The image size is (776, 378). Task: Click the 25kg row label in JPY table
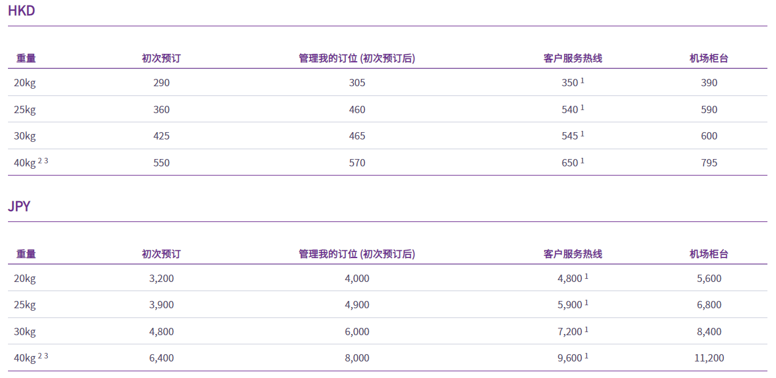tap(24, 305)
